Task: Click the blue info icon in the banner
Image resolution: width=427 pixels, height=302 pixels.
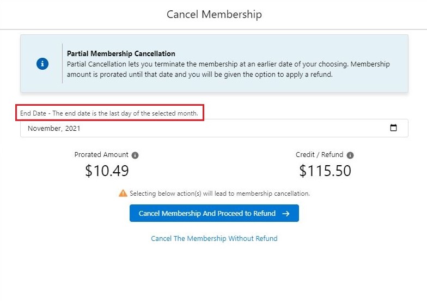Action: 42,64
